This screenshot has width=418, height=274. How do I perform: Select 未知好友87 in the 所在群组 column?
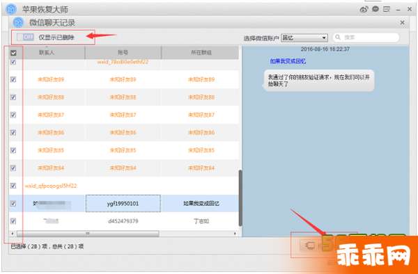pyautogui.click(x=201, y=115)
